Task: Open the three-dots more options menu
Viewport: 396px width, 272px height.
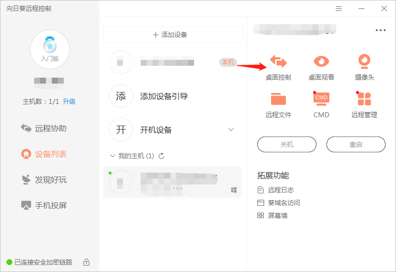Action: (x=380, y=30)
